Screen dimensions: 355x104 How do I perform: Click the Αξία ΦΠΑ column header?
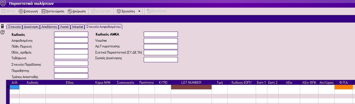point(309,83)
